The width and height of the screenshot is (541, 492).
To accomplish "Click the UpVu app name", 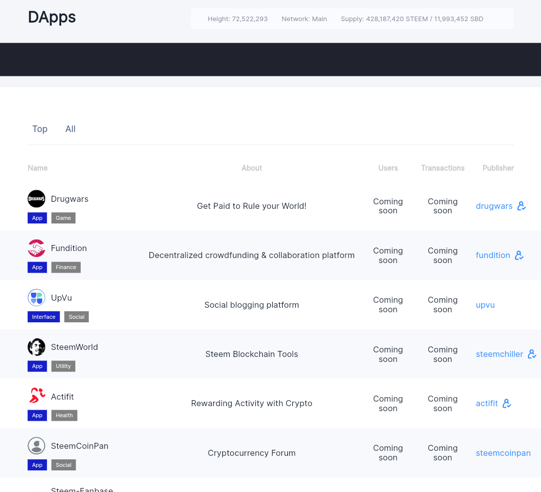I will click(x=61, y=298).
